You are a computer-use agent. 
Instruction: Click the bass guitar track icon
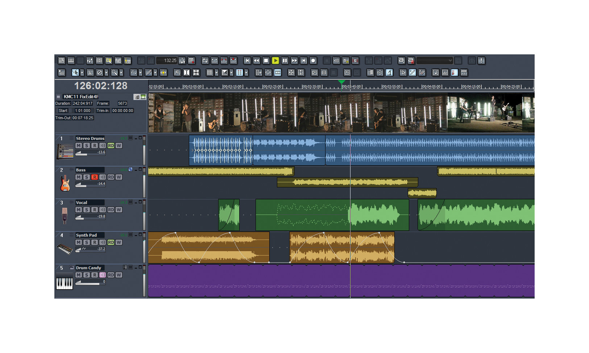click(65, 183)
